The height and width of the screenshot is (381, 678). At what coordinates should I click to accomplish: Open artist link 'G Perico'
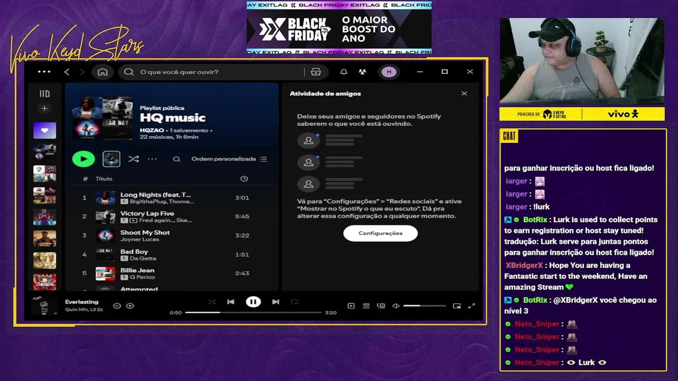[142, 277]
